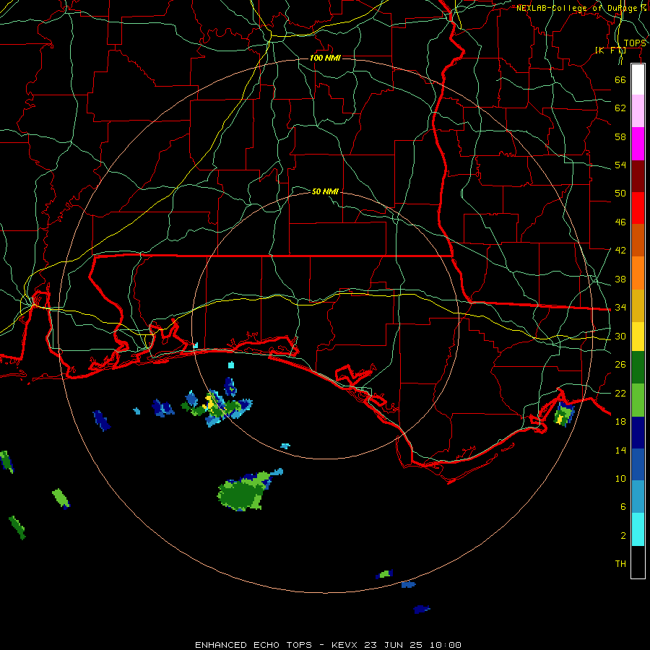
Task: Click the navy swatch between labels 18 and 14
Action: pos(638,433)
